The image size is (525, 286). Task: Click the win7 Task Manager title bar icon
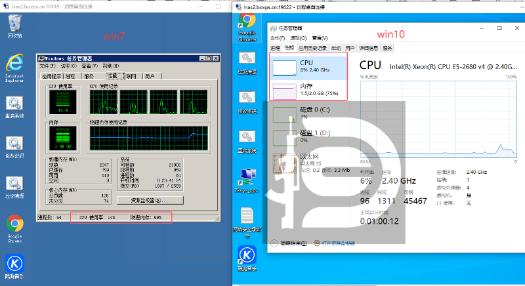41,58
